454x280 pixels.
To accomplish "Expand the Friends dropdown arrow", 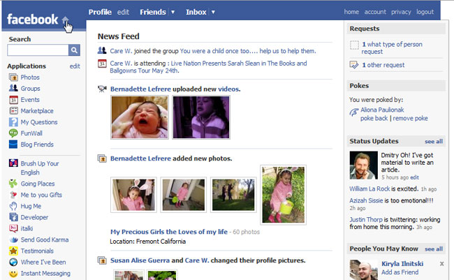I will 173,12.
